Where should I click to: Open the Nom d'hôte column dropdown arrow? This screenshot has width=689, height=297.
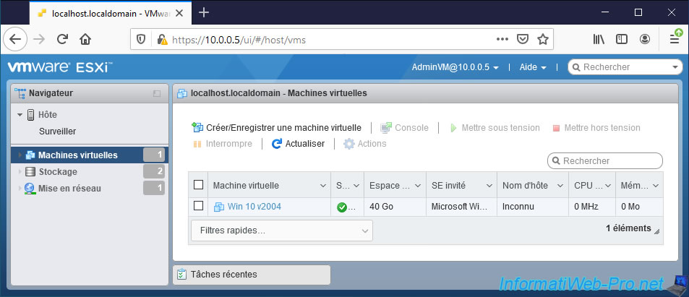click(560, 186)
